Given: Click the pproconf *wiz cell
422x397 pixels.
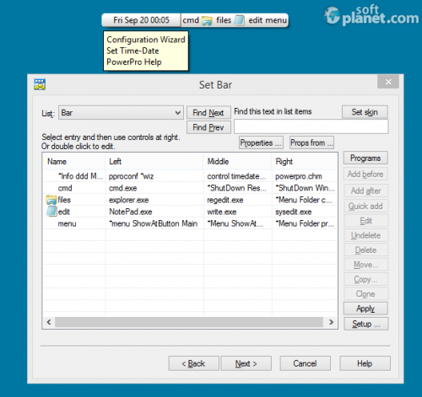Looking at the screenshot, I should (131, 176).
